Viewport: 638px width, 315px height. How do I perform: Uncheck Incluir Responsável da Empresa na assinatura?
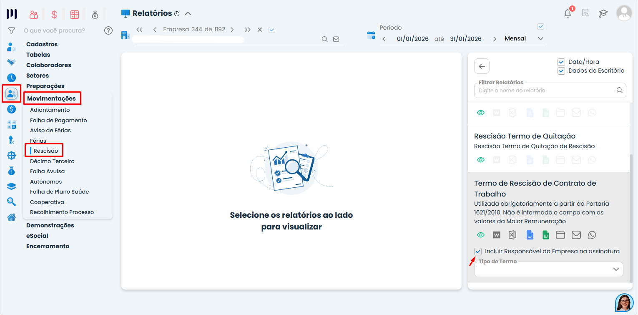[x=478, y=251]
